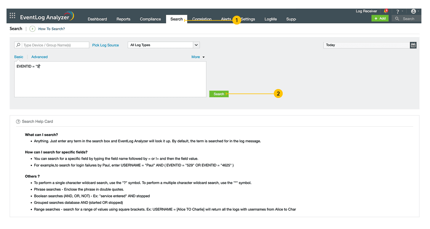Open the Alerts tab
Viewport: 430px width, 229px height.
[x=226, y=19]
